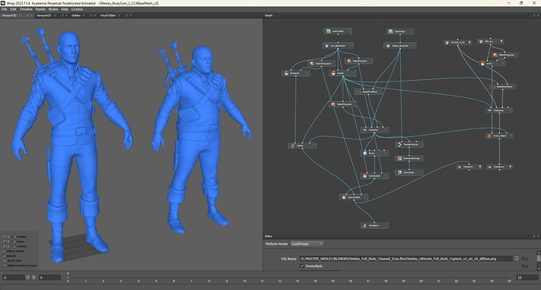Switch to the Viewport2D tab
Image resolution: width=541 pixels, height=290 pixels.
click(x=44, y=16)
